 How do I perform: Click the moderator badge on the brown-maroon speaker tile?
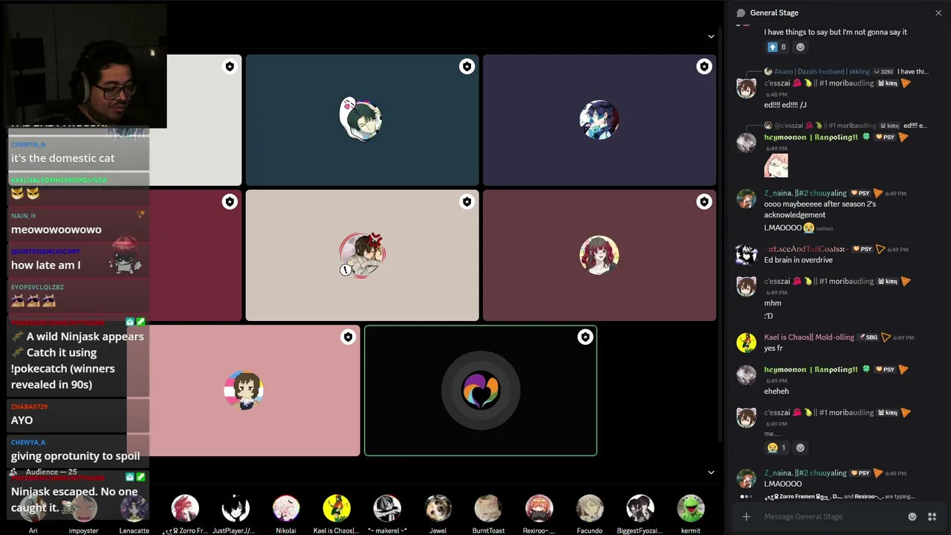[704, 201]
